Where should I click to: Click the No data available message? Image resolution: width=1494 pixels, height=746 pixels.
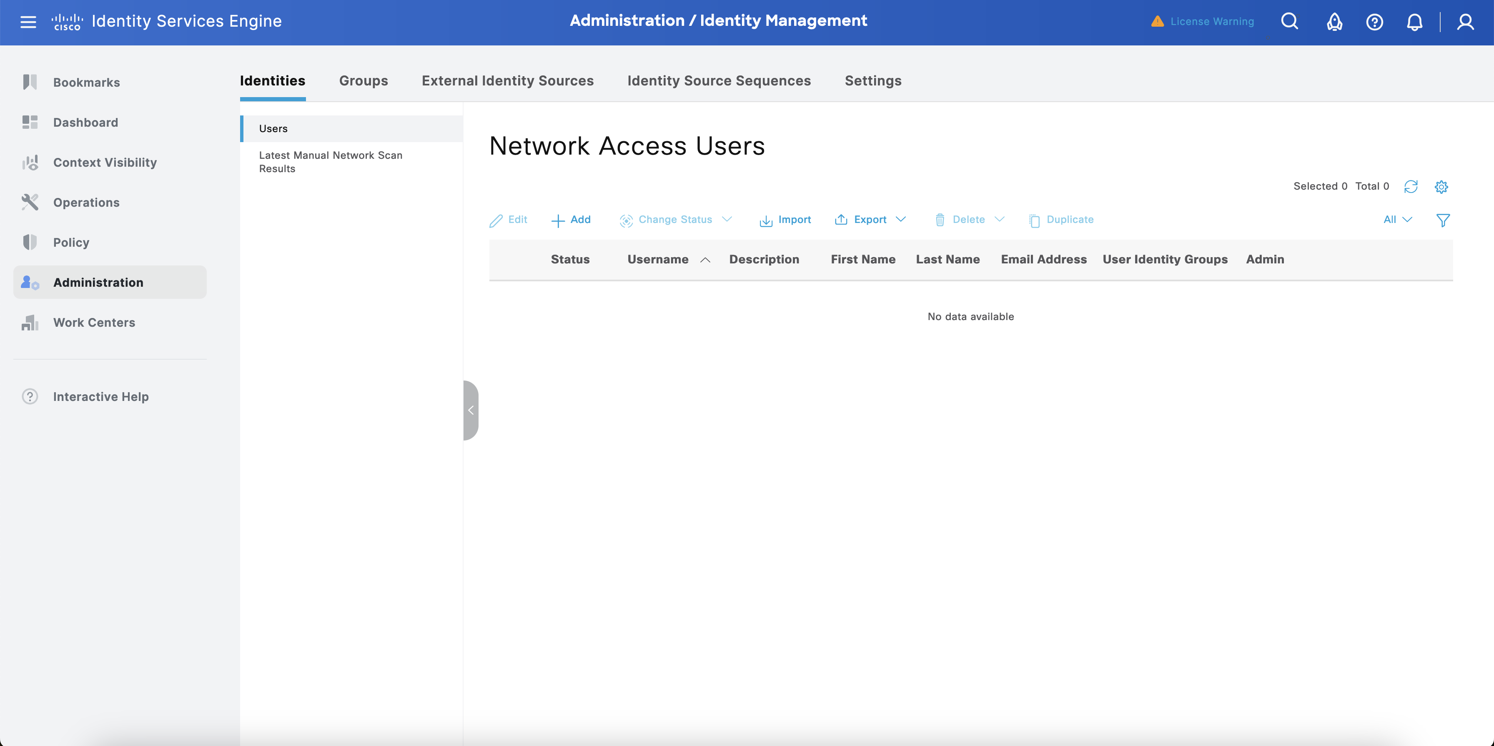coord(970,316)
